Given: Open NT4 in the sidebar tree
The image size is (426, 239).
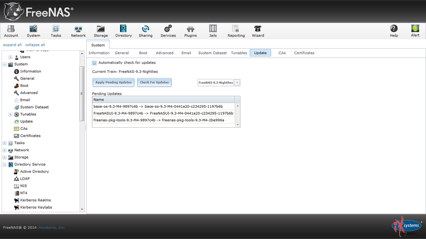Looking at the screenshot, I should click(21, 193).
